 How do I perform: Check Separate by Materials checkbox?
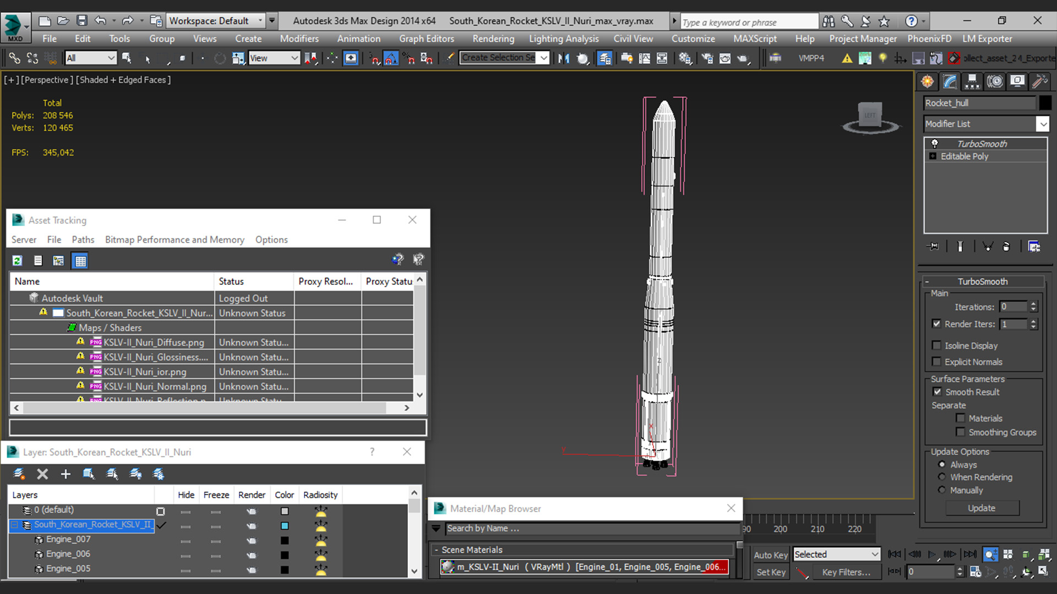(x=961, y=418)
